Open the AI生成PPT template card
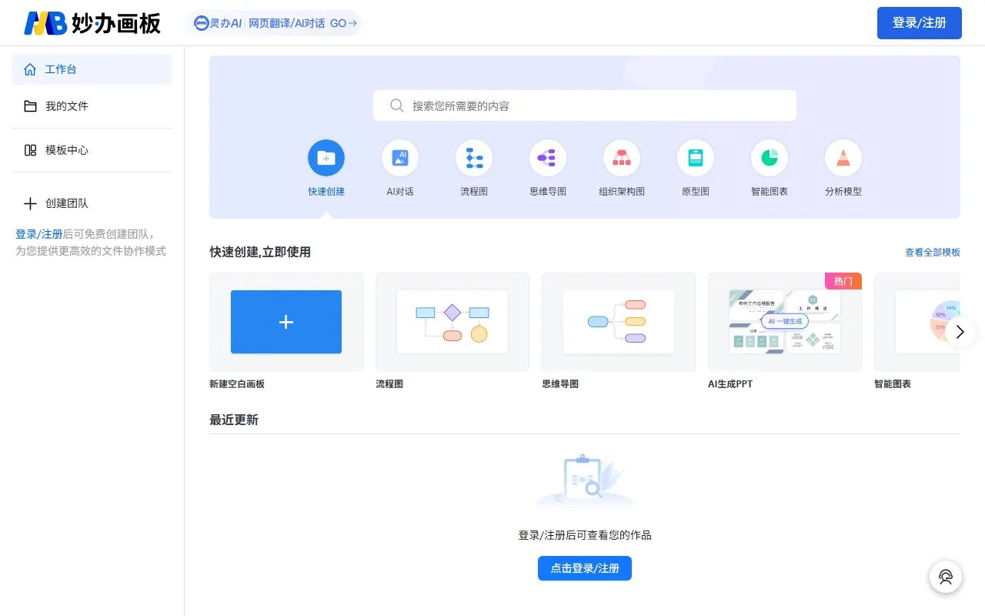 [x=784, y=322]
